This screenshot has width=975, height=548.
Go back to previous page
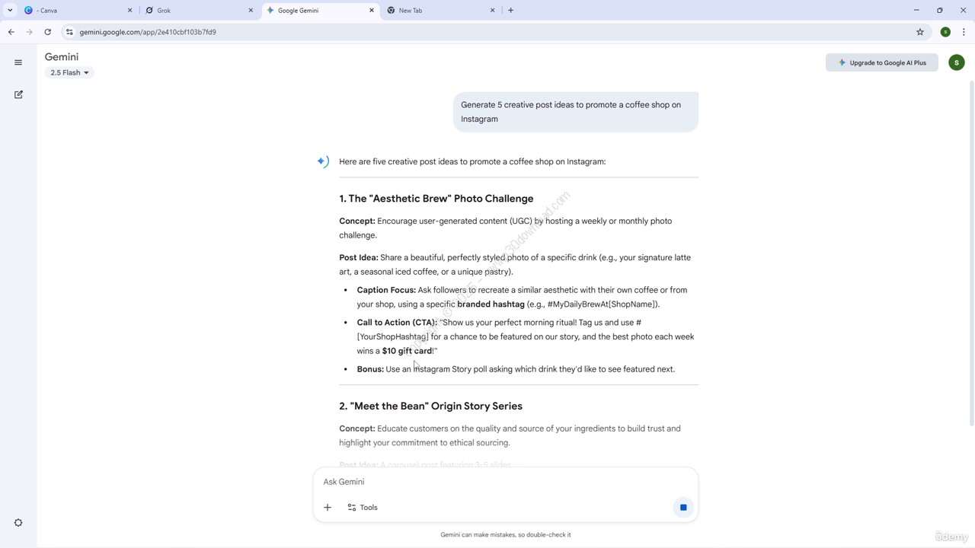click(x=11, y=32)
